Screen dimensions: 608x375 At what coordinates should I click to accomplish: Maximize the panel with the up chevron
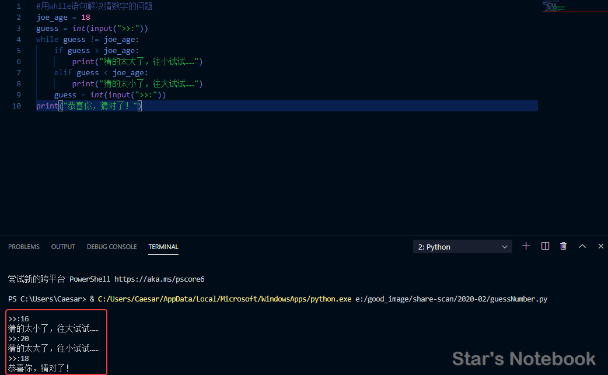point(582,246)
